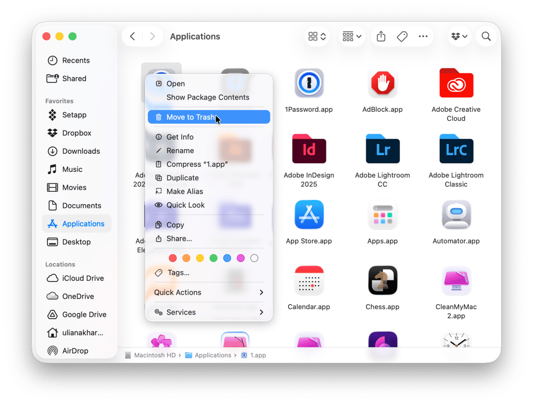Select the Calendar.app icon
Viewport: 533px width, 405px height.
(309, 280)
